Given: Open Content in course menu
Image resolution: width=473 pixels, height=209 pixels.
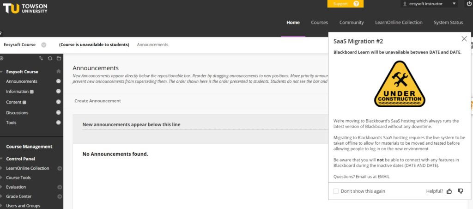Looking at the screenshot, I should click(x=13, y=102).
